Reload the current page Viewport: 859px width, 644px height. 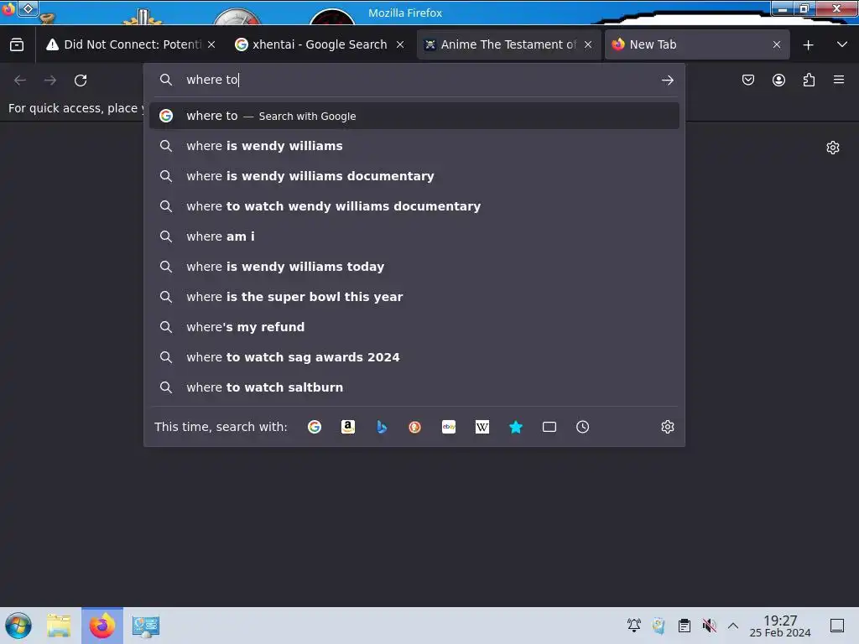pyautogui.click(x=81, y=80)
